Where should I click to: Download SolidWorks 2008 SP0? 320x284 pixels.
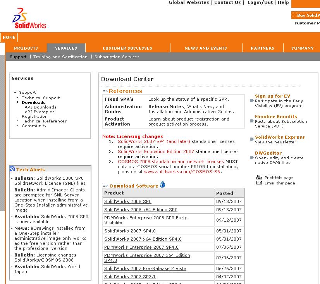128,201
